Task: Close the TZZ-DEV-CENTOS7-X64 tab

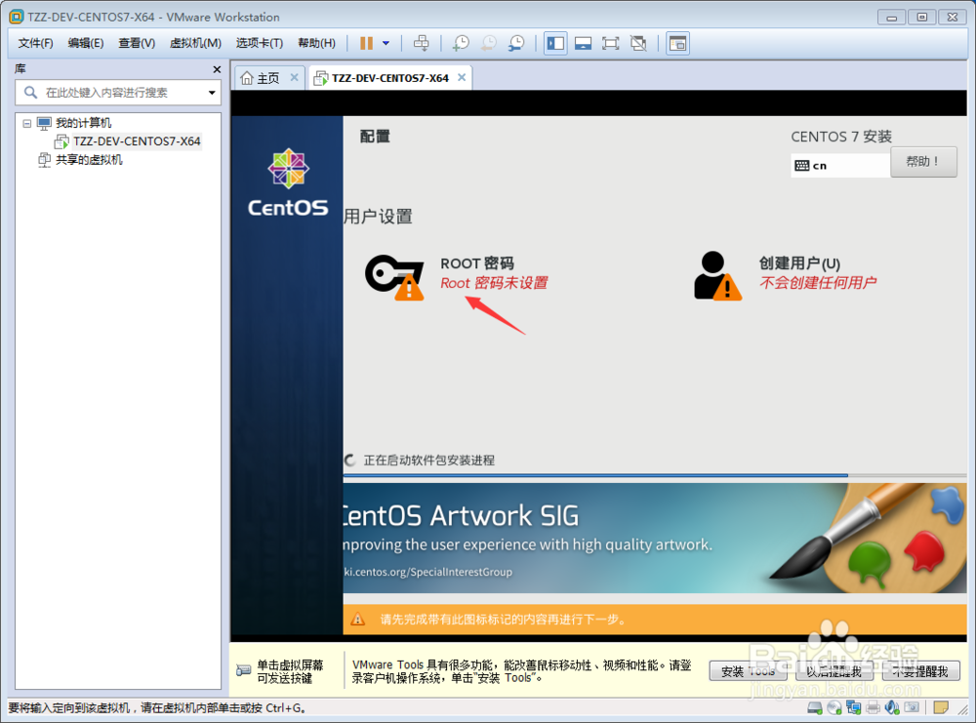Action: (x=462, y=77)
